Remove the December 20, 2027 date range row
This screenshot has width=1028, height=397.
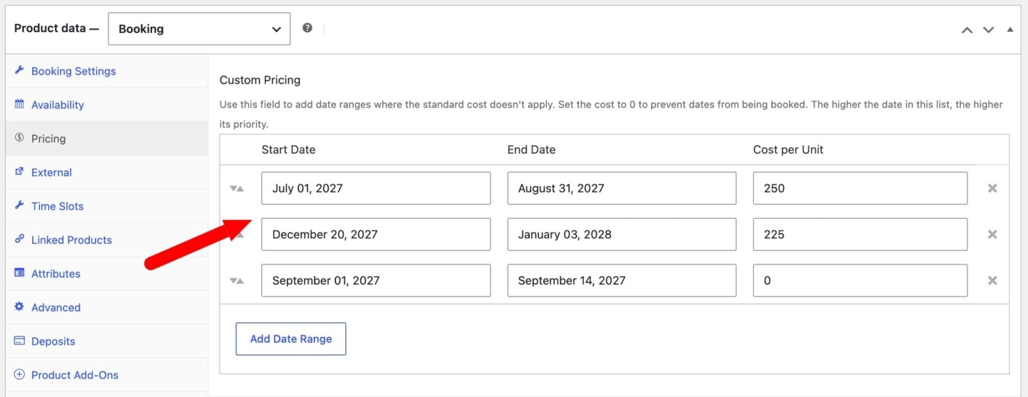click(992, 234)
